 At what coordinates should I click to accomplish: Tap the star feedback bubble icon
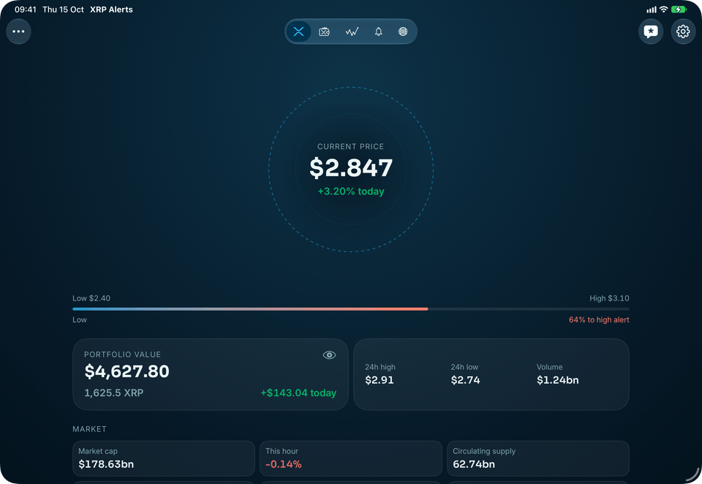tap(651, 31)
